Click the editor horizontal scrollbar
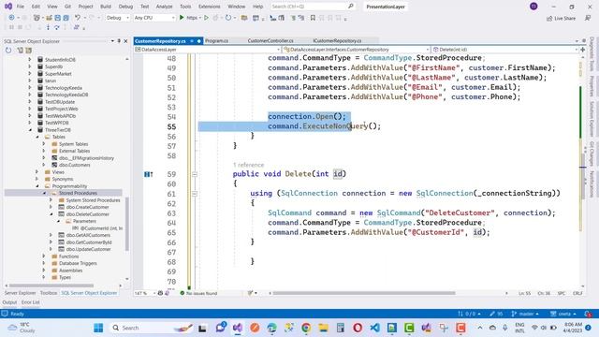This screenshot has width=599, height=337. tap(364, 293)
